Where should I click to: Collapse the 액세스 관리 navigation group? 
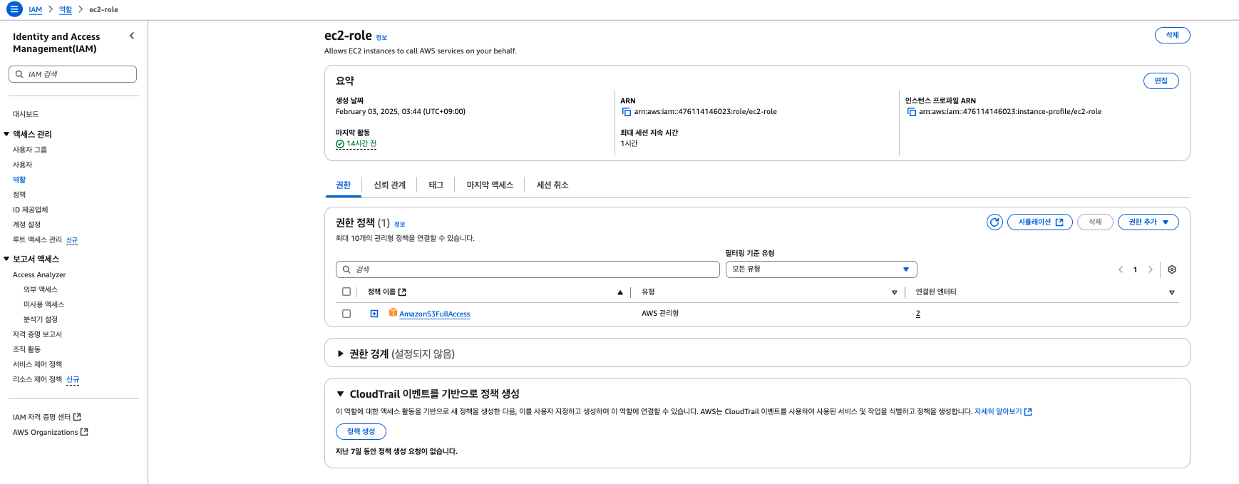pos(6,134)
